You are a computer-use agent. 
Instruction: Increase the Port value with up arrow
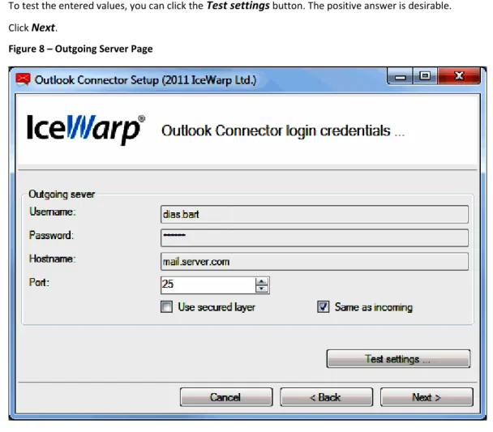(x=262, y=281)
